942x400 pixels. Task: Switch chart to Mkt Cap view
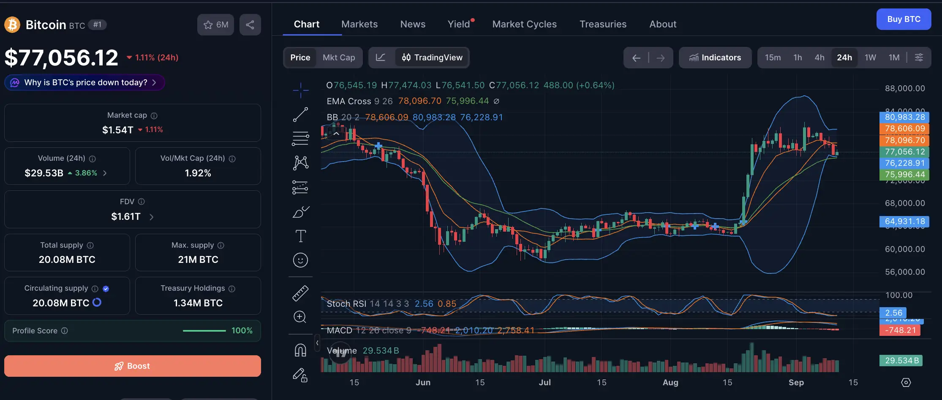339,57
